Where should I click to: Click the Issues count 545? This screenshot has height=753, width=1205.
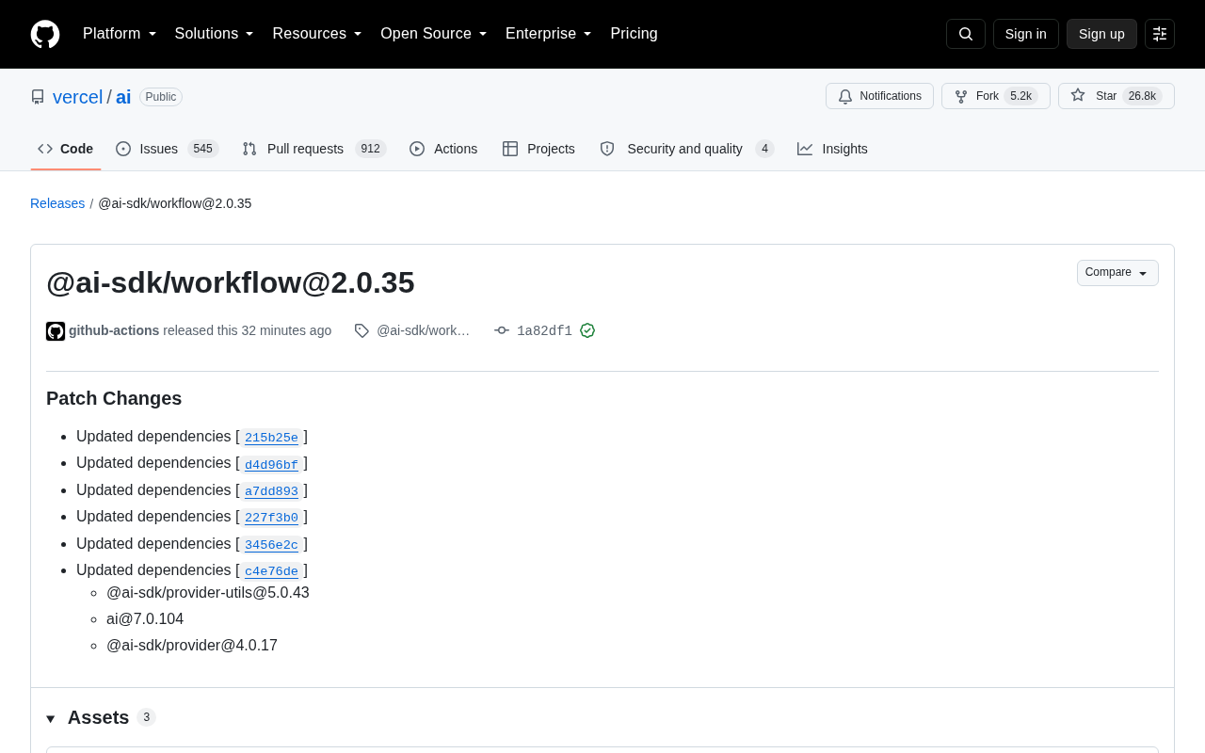point(202,149)
